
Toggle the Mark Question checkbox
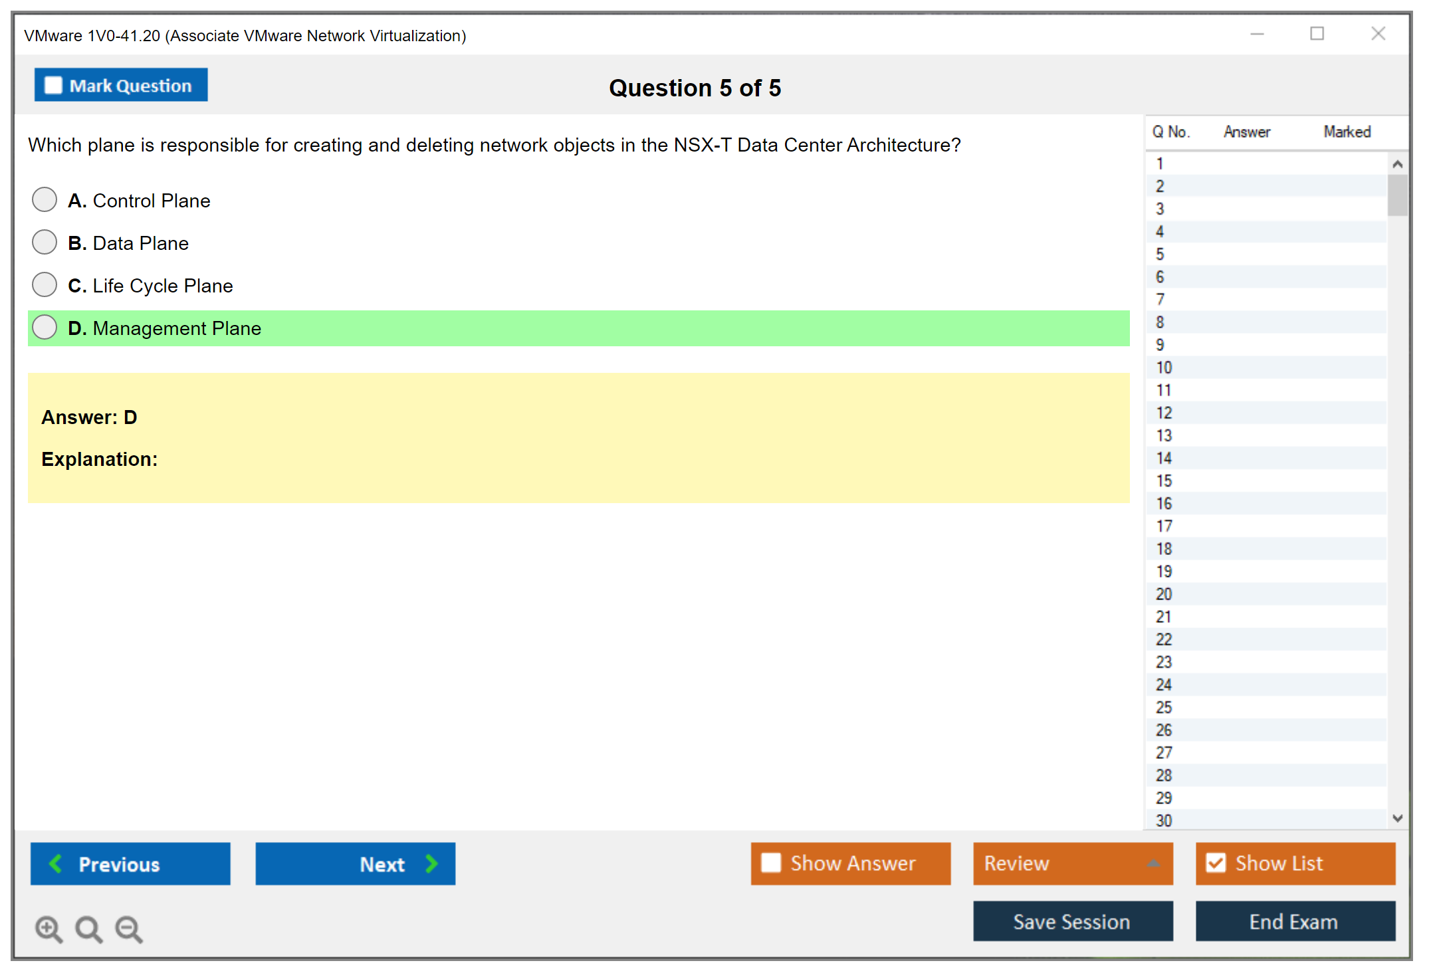pos(53,85)
